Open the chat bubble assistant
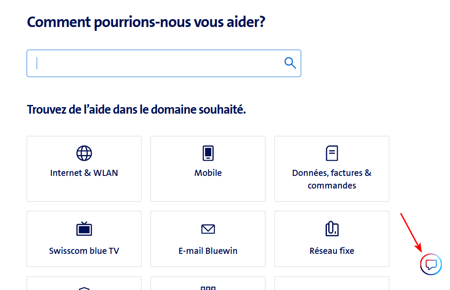450x290 pixels. coord(431,264)
